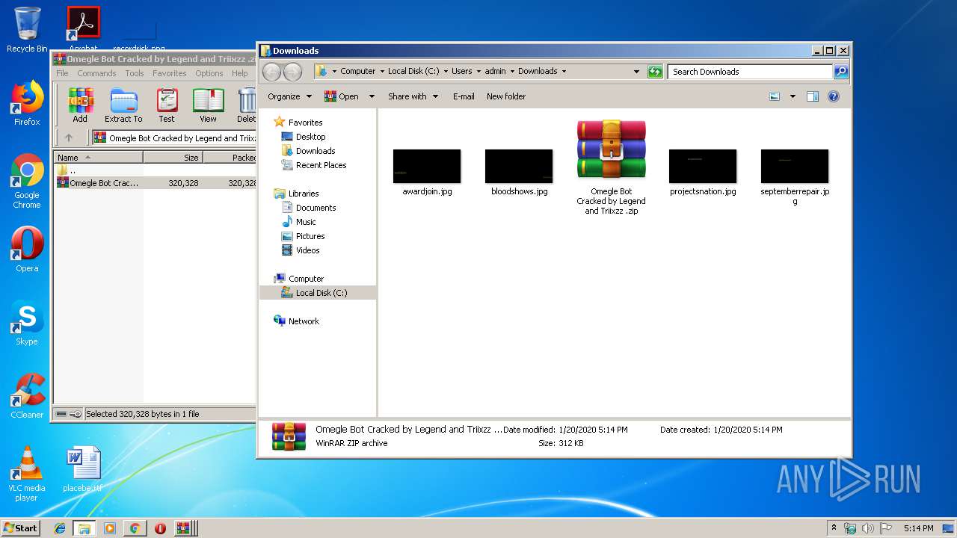Viewport: 957px width, 538px height.
Task: Click Local Disk (C:) breadcrumb in address bar
Action: 413,72
